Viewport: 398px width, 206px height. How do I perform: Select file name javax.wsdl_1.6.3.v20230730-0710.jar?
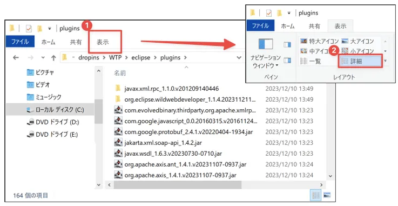click(x=173, y=154)
